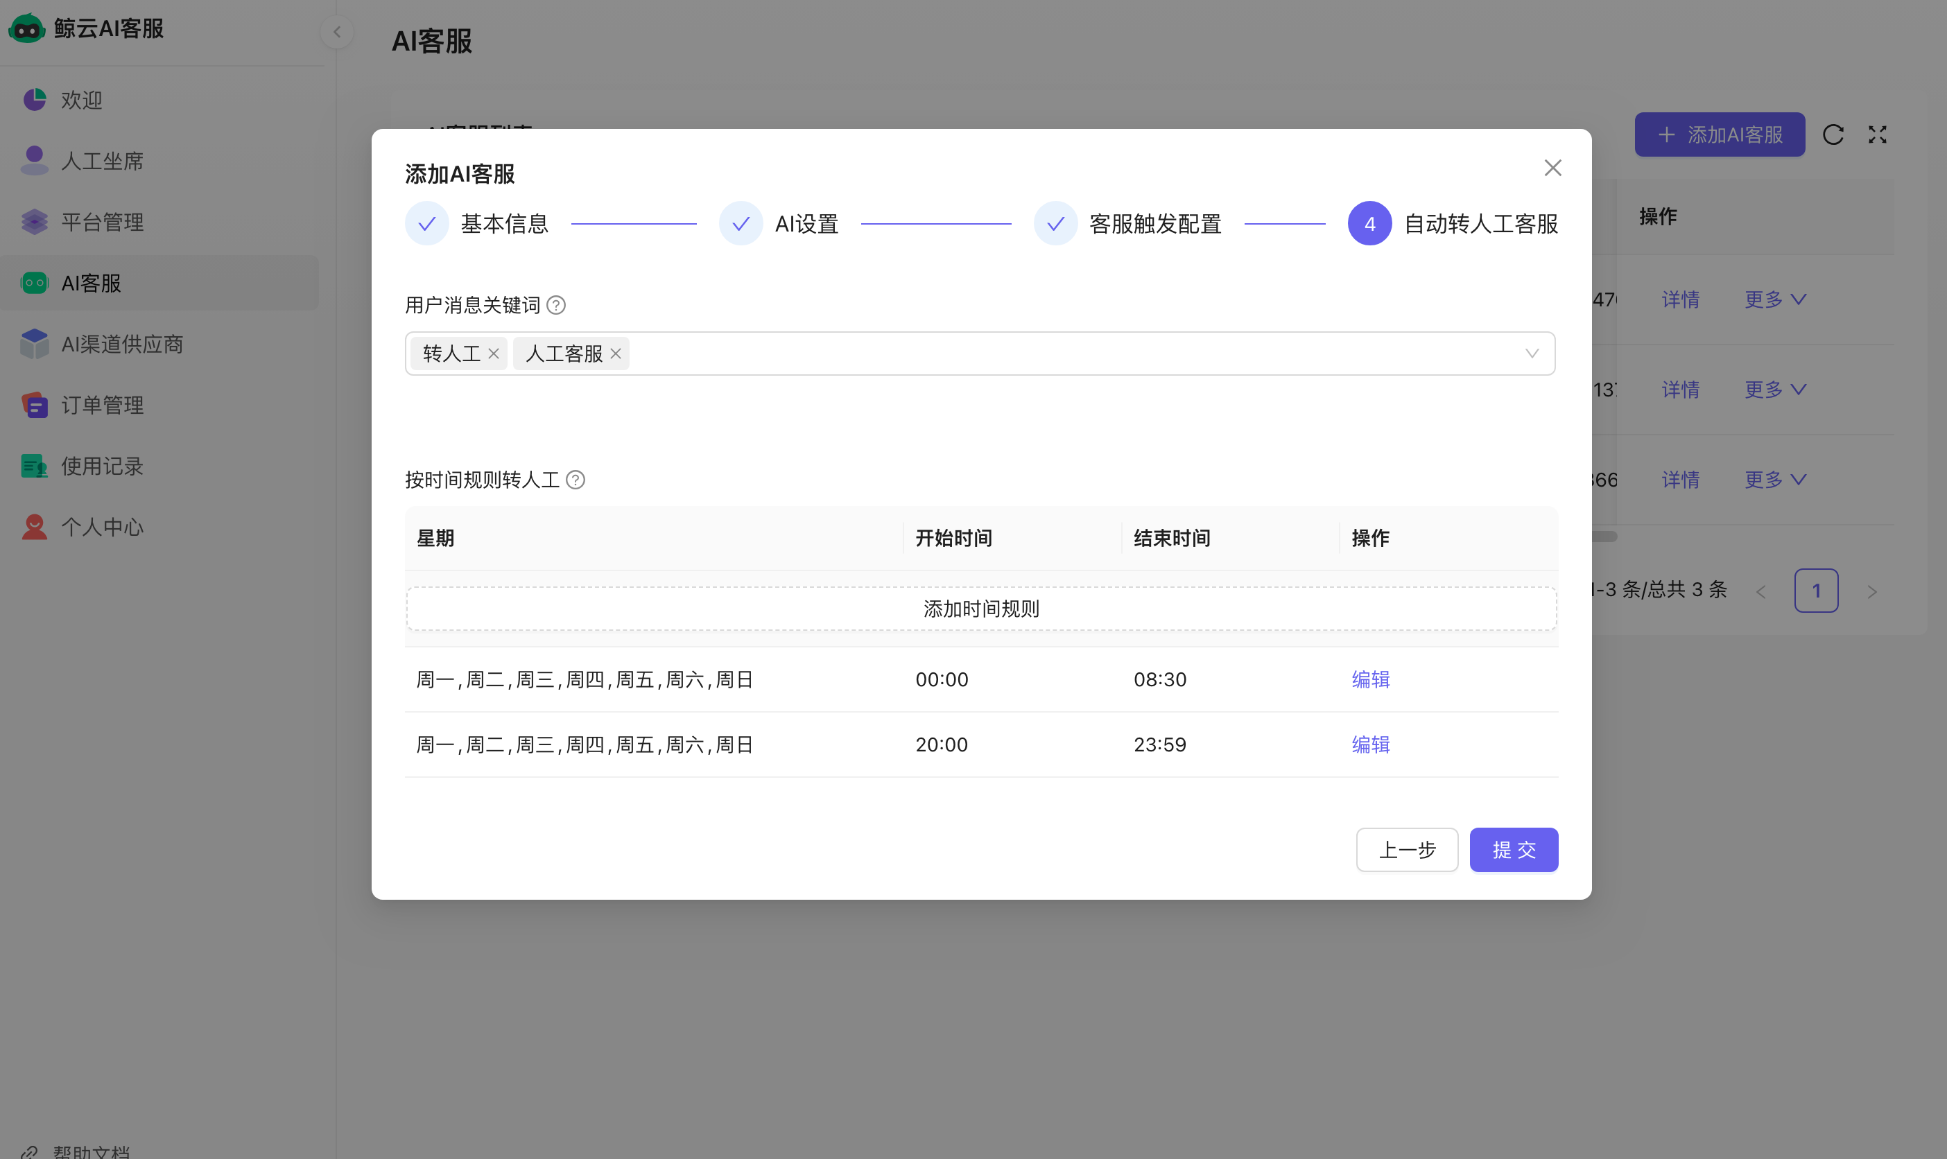This screenshot has height=1159, width=1947.
Task: Click 添加时间规则 dashed button
Action: point(981,609)
